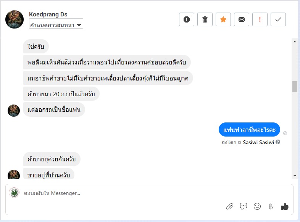Viewport: 300px width, 222px height.
Task: Open Koedprang Ds profile picture in header
Action: (x=15, y=19)
